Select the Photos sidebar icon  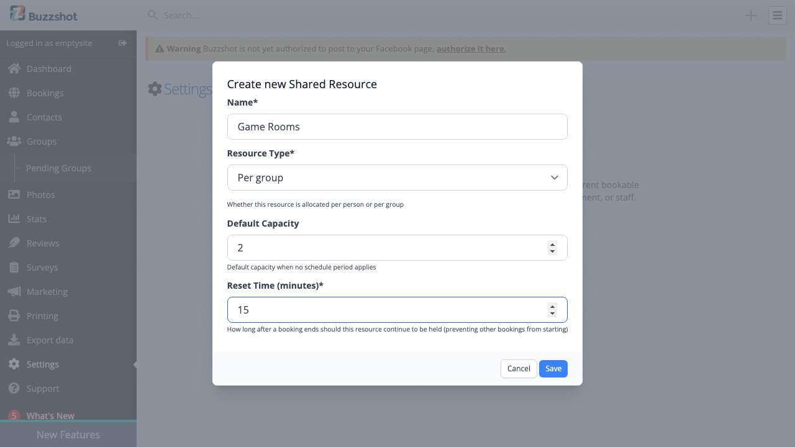(13, 194)
